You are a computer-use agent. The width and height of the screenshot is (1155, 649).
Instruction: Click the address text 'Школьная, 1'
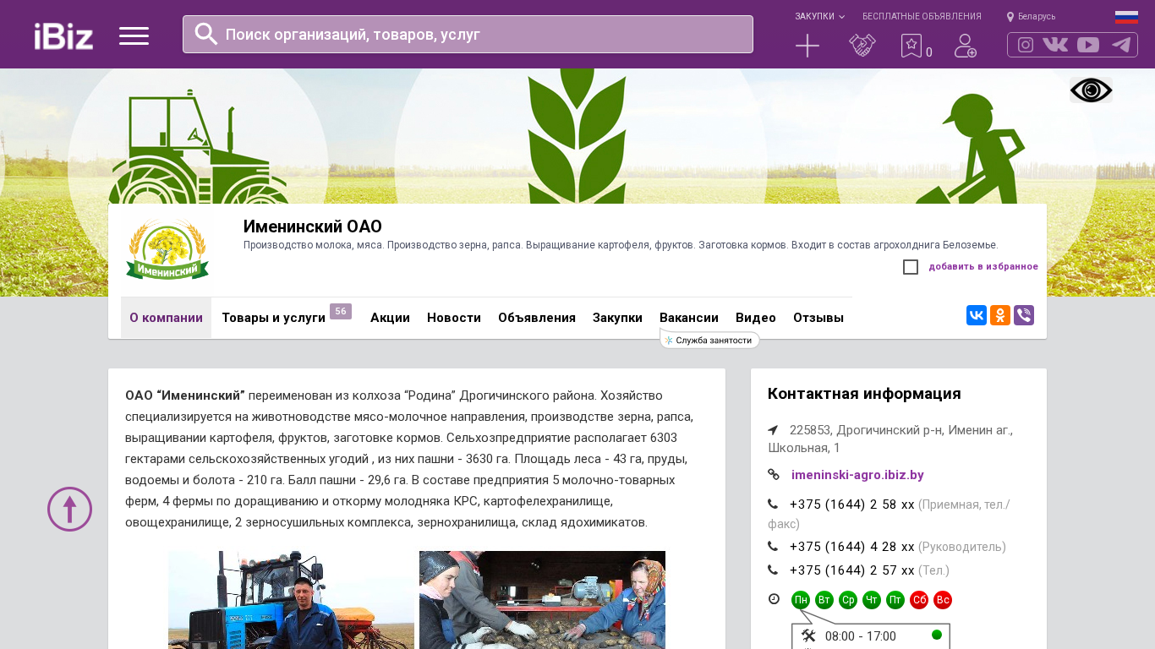coord(804,448)
